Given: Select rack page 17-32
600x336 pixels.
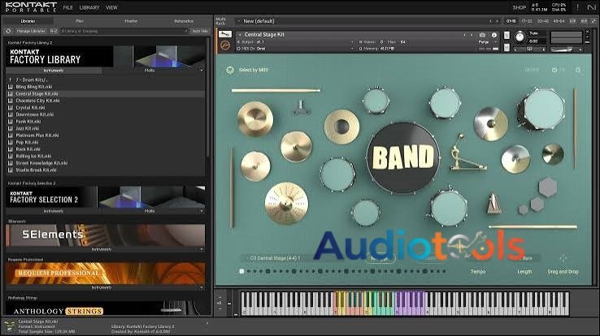Looking at the screenshot, I should click(x=527, y=21).
